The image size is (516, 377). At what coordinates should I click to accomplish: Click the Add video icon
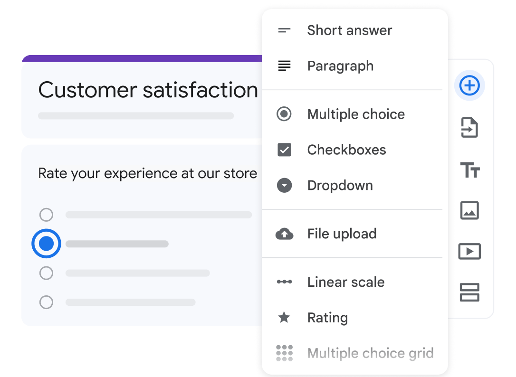(469, 251)
